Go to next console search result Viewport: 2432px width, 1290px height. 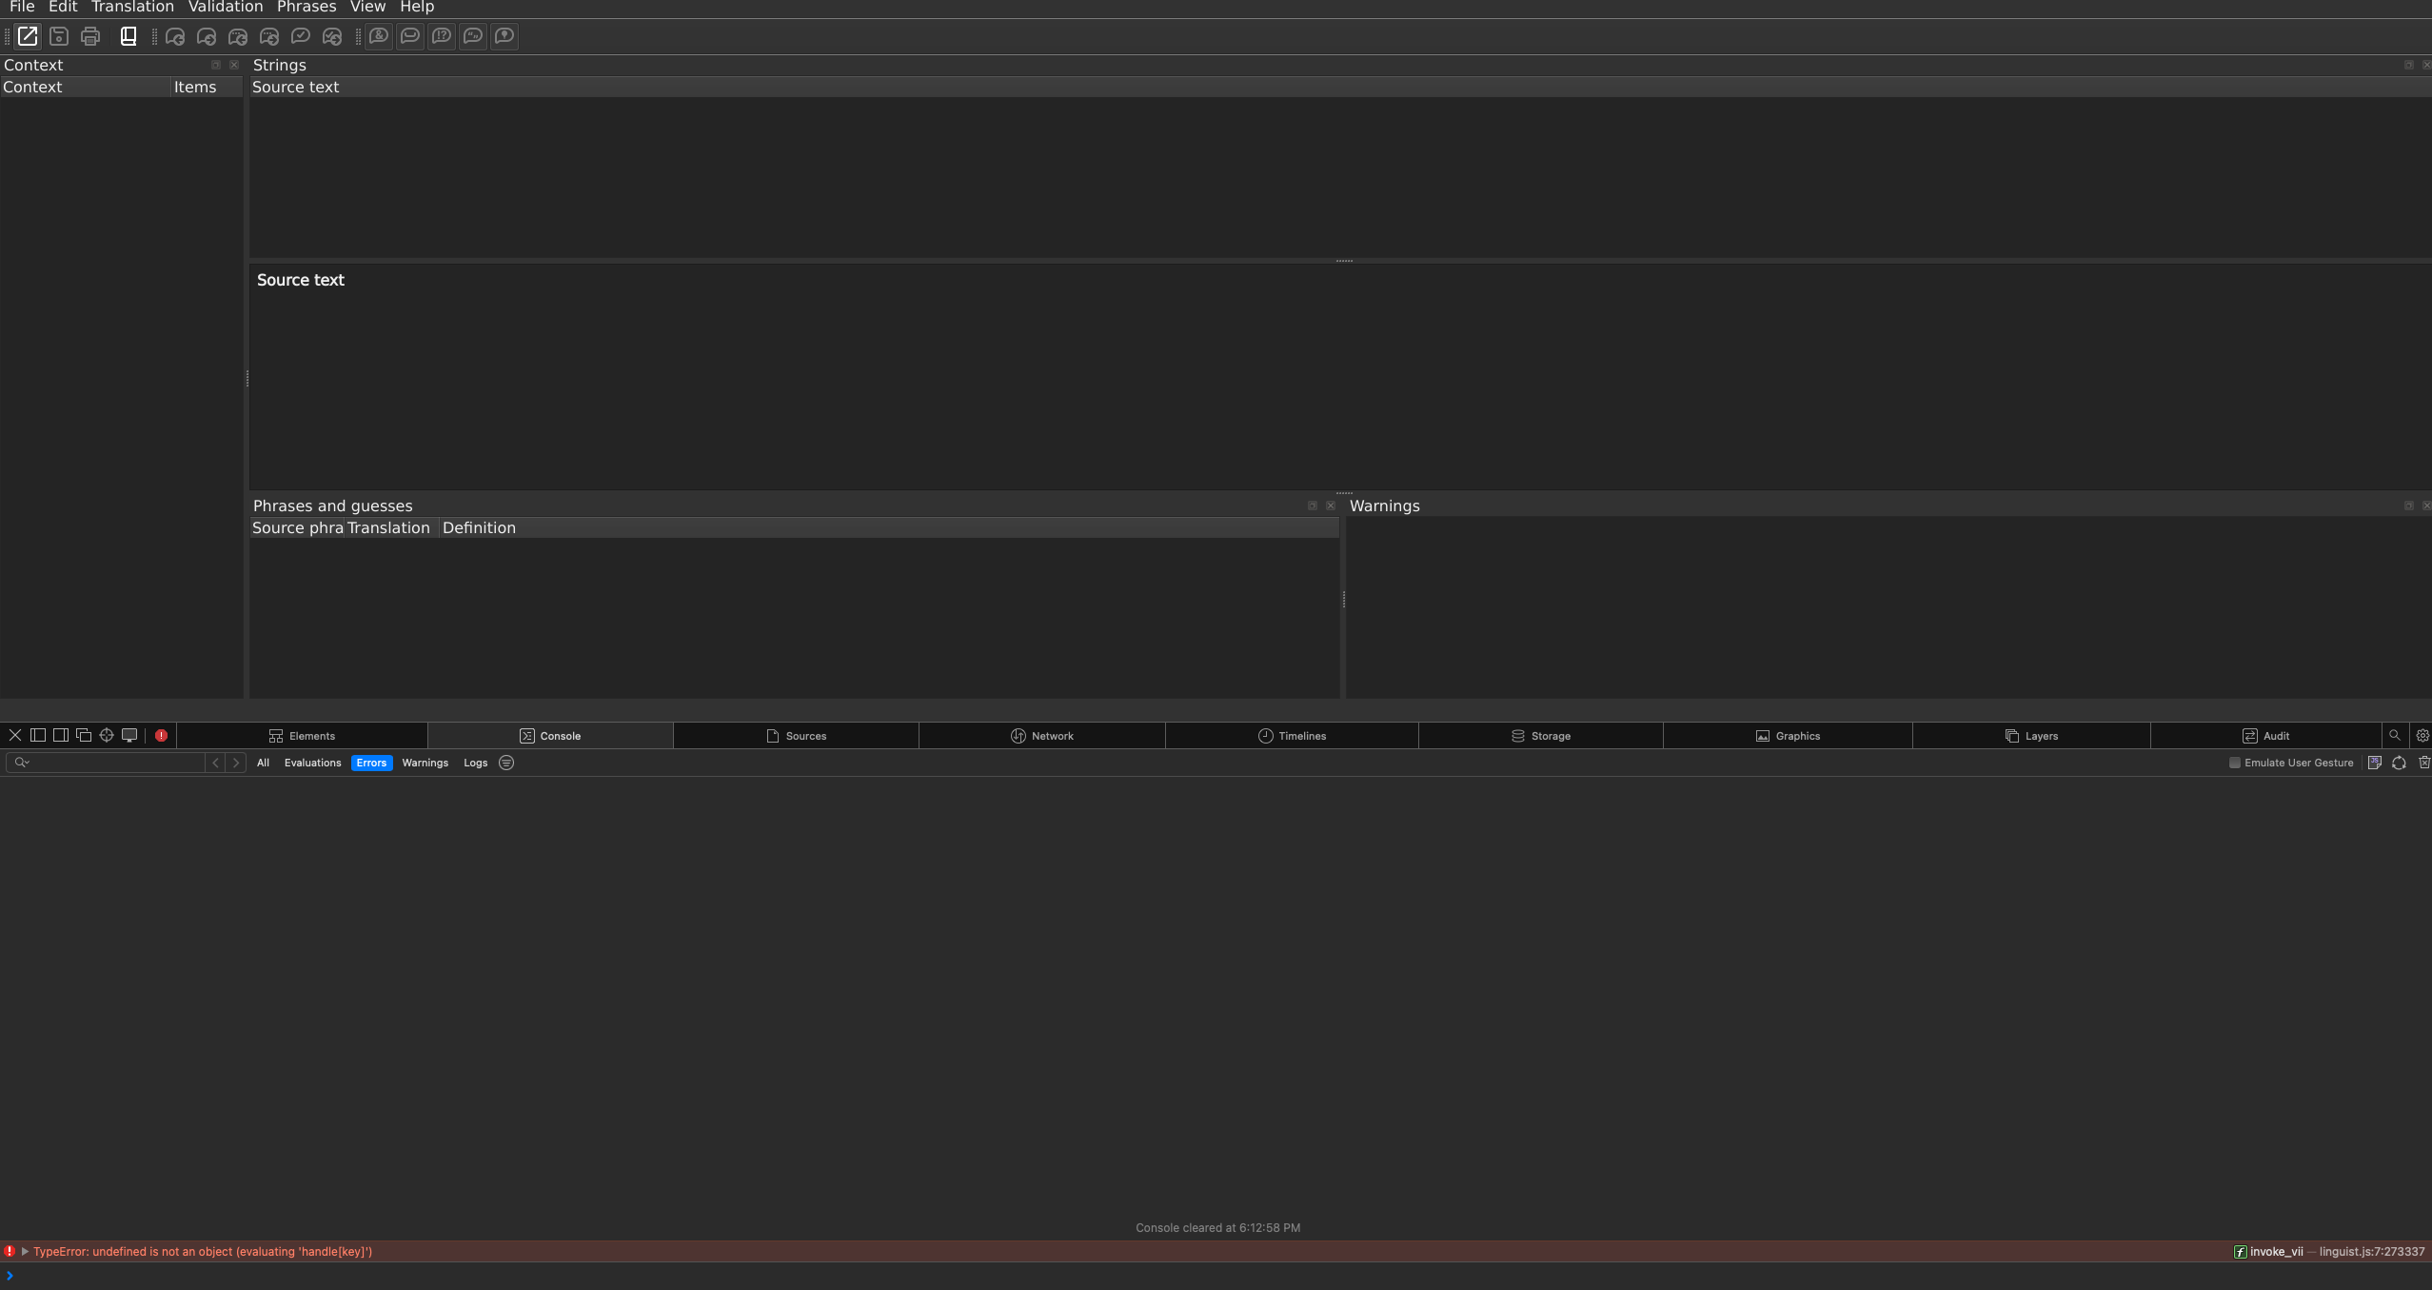(x=236, y=763)
